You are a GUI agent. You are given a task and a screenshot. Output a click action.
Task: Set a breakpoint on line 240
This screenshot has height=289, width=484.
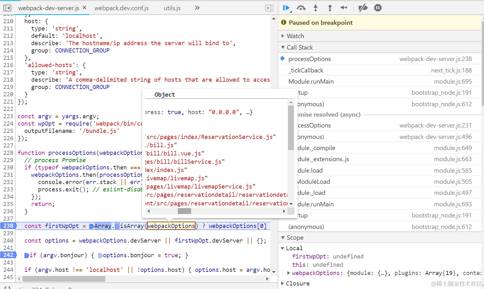pyautogui.click(x=8, y=240)
